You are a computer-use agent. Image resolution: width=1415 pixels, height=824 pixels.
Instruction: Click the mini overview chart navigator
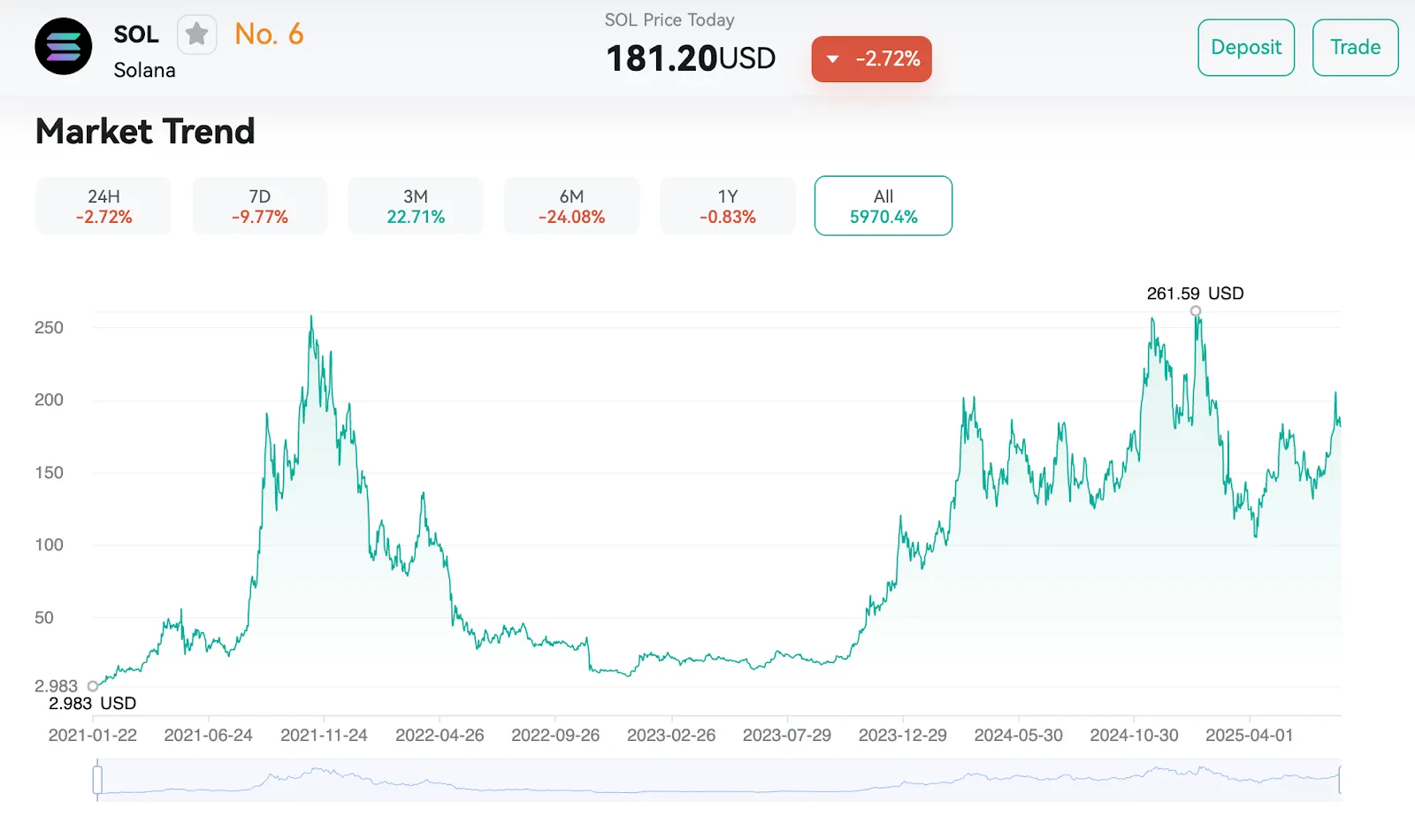[x=719, y=780]
